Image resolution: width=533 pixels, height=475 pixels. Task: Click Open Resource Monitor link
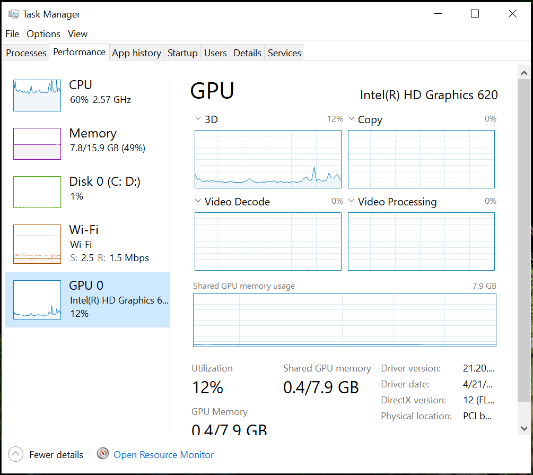pos(163,455)
